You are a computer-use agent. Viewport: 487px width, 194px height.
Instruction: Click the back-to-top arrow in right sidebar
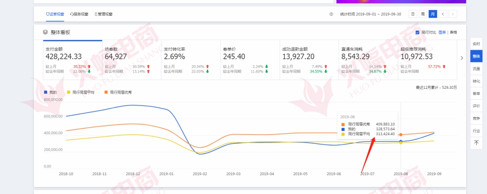click(x=476, y=143)
